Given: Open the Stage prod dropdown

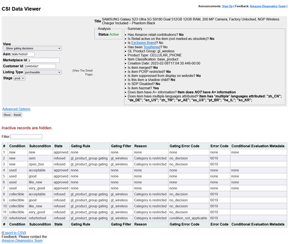Looking at the screenshot, I should (19, 78).
